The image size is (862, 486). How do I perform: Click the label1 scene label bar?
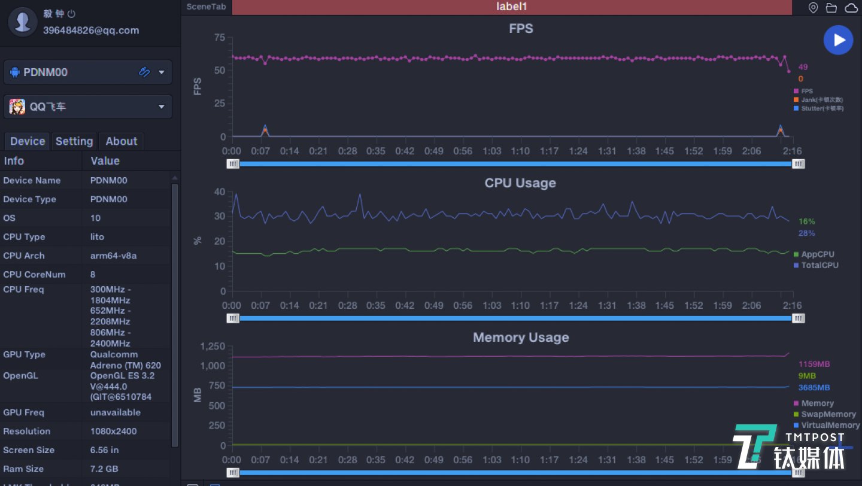(x=511, y=7)
